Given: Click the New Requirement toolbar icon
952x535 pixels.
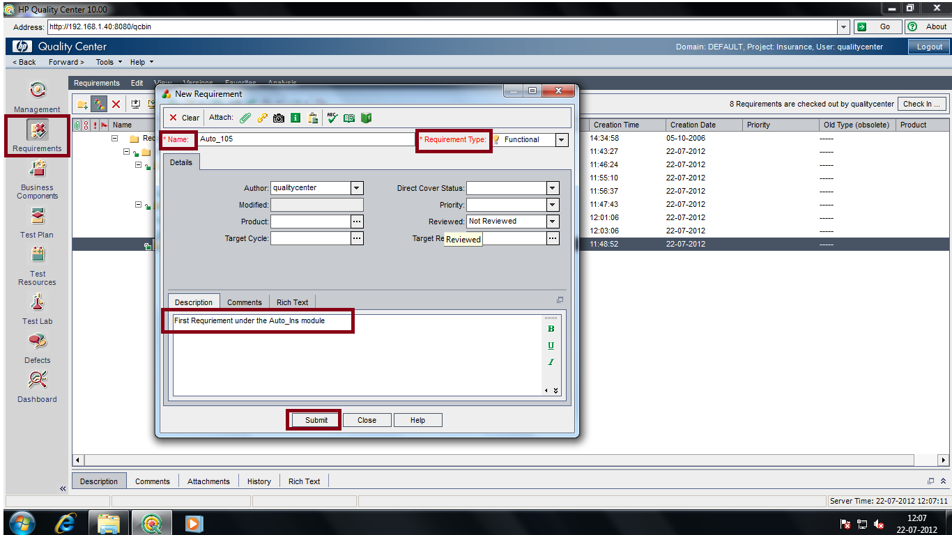Looking at the screenshot, I should click(x=99, y=104).
